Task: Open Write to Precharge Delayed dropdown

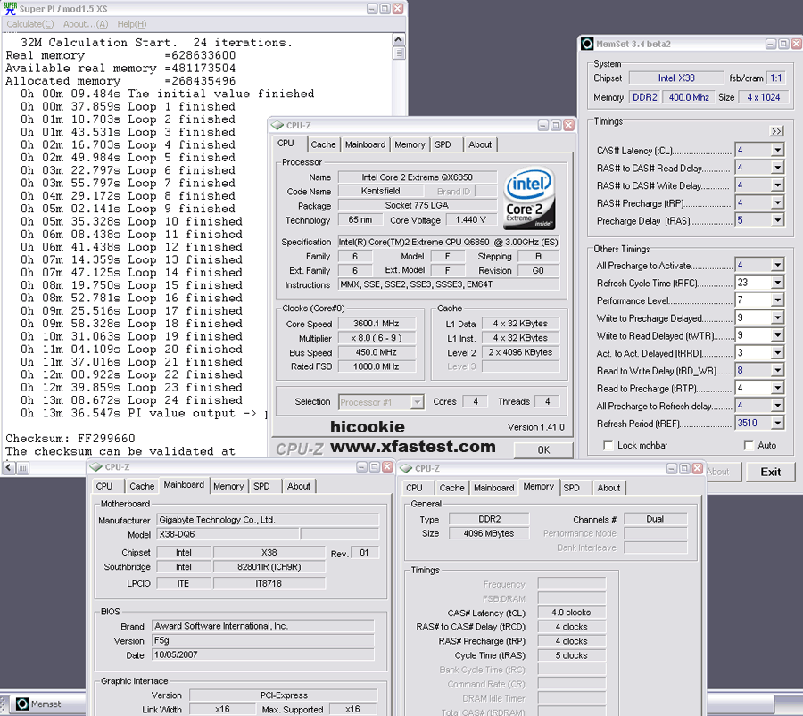Action: coord(777,317)
